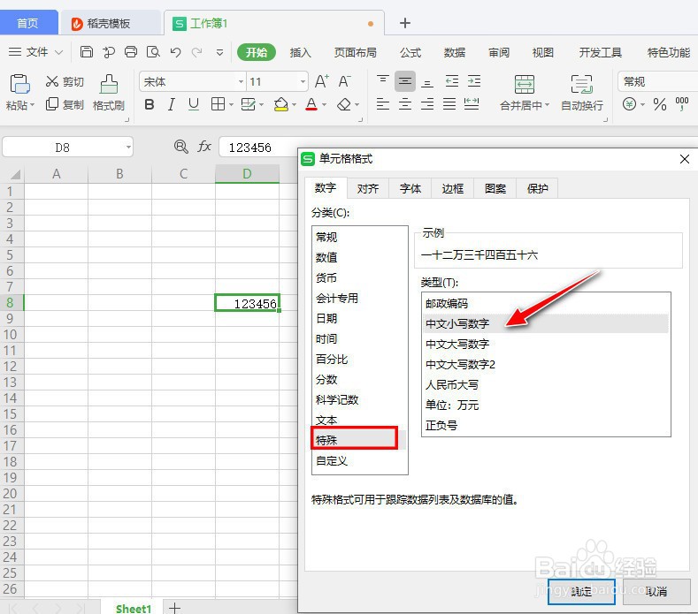The height and width of the screenshot is (614, 698).
Task: Open font color dropdown arrow
Action: click(324, 105)
